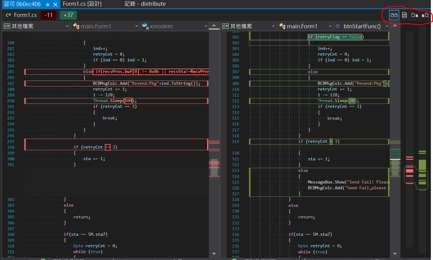
Task: Click the right pane scrollbar thumb
Action: [395, 167]
